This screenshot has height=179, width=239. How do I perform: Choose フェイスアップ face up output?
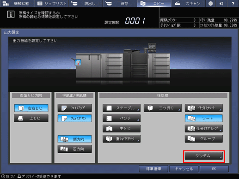coord(74,108)
